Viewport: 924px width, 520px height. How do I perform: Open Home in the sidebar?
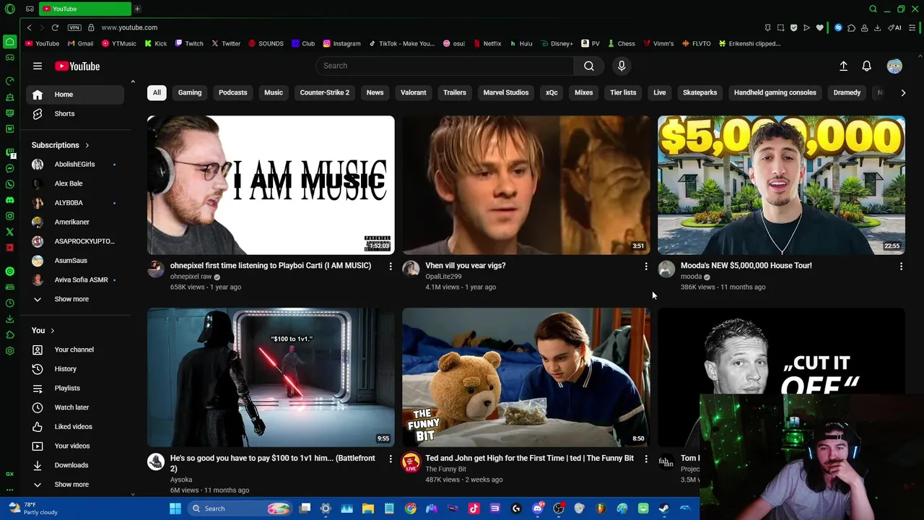[75, 95]
